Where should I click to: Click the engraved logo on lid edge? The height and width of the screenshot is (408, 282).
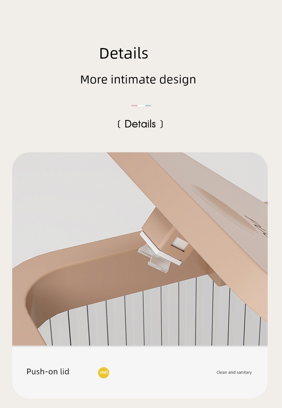(257, 226)
